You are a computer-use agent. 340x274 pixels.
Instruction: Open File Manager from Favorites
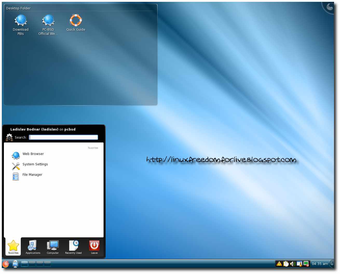(x=32, y=175)
